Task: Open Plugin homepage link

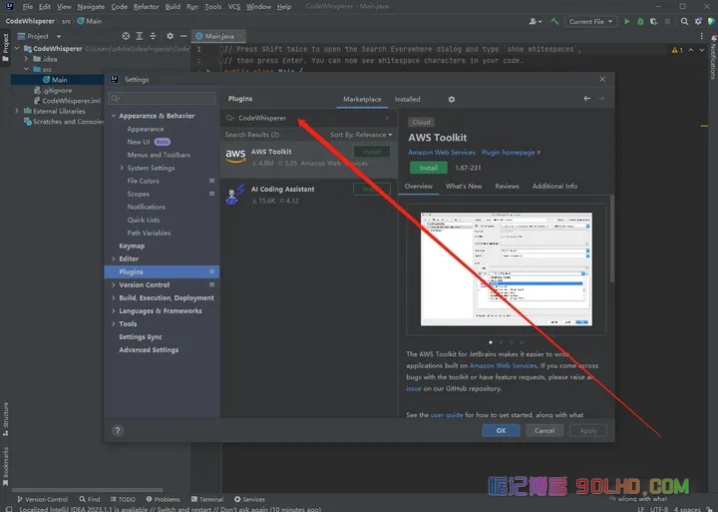Action: click(x=511, y=152)
